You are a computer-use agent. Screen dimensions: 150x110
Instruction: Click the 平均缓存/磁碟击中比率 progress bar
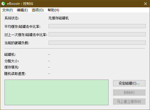pyautogui.click(x=97, y=26)
